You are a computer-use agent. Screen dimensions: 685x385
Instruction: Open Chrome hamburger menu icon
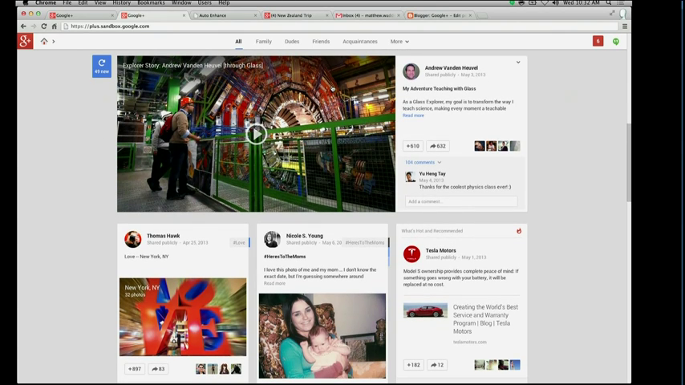point(625,26)
